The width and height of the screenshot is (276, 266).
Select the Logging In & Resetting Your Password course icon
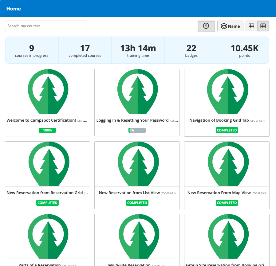137,91
